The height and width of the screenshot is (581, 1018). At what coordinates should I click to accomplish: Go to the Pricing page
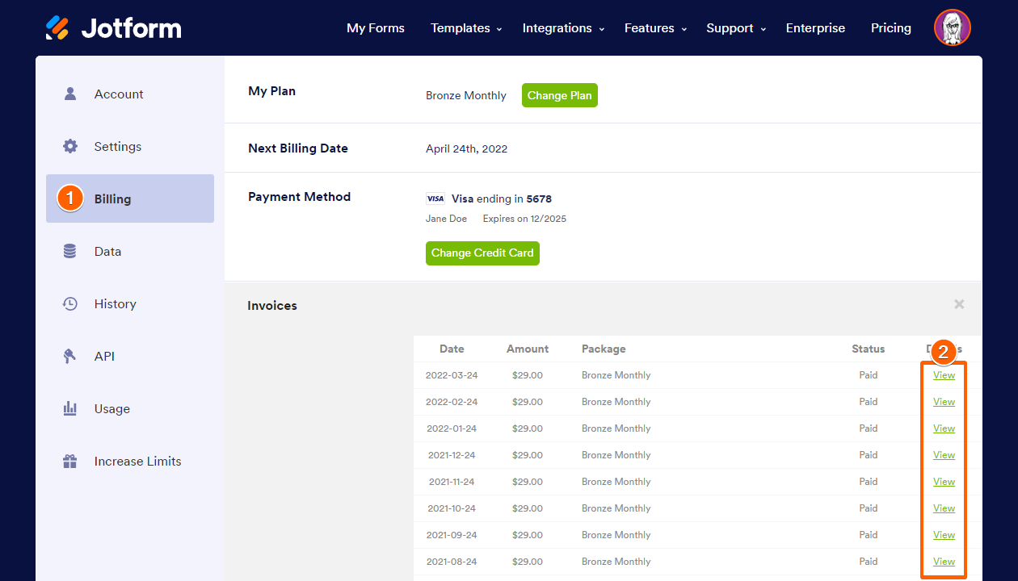891,28
